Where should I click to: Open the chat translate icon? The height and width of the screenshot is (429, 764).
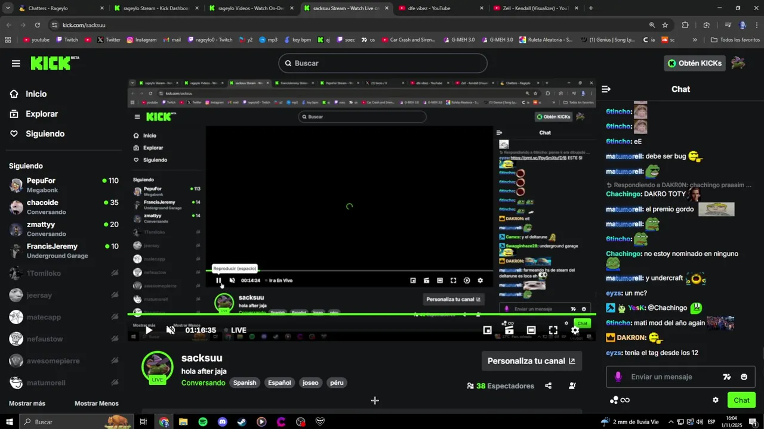726,377
